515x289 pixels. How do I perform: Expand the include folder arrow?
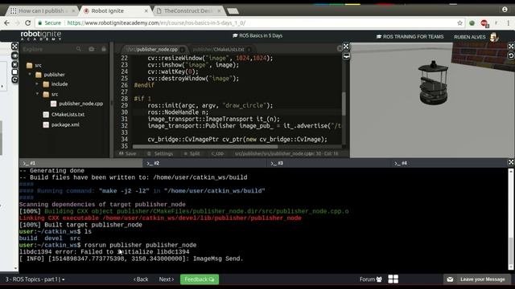[37, 83]
